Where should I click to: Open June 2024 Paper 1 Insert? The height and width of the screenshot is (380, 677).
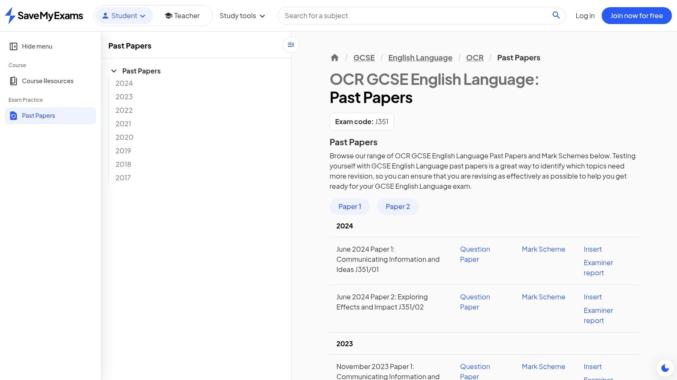point(592,249)
